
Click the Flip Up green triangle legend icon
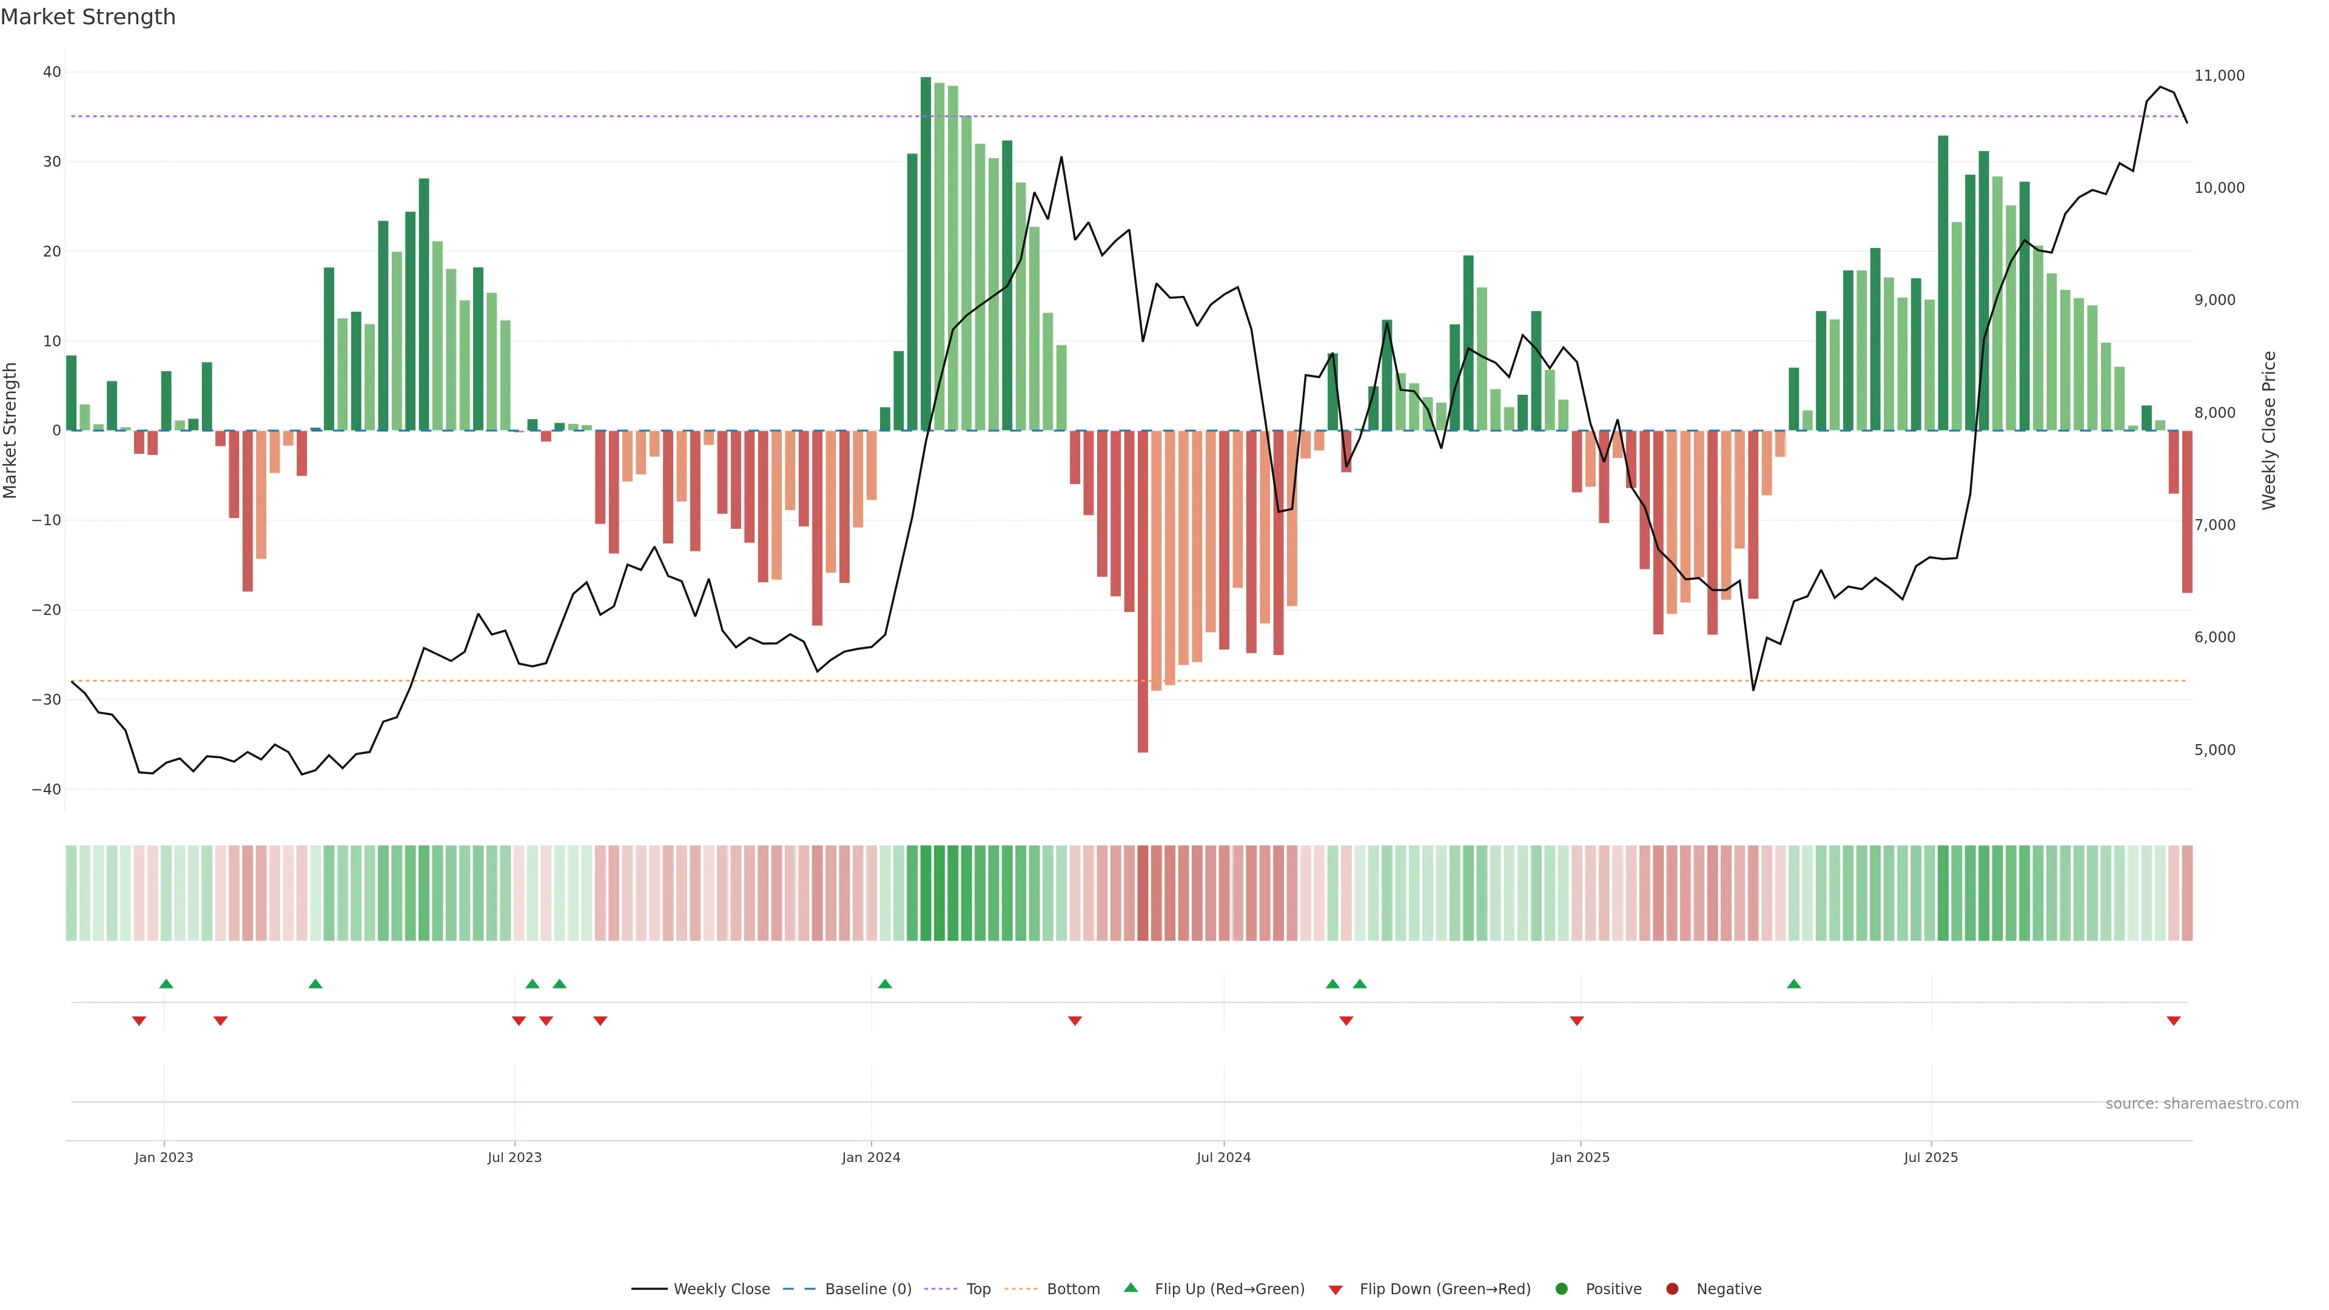[1130, 1288]
